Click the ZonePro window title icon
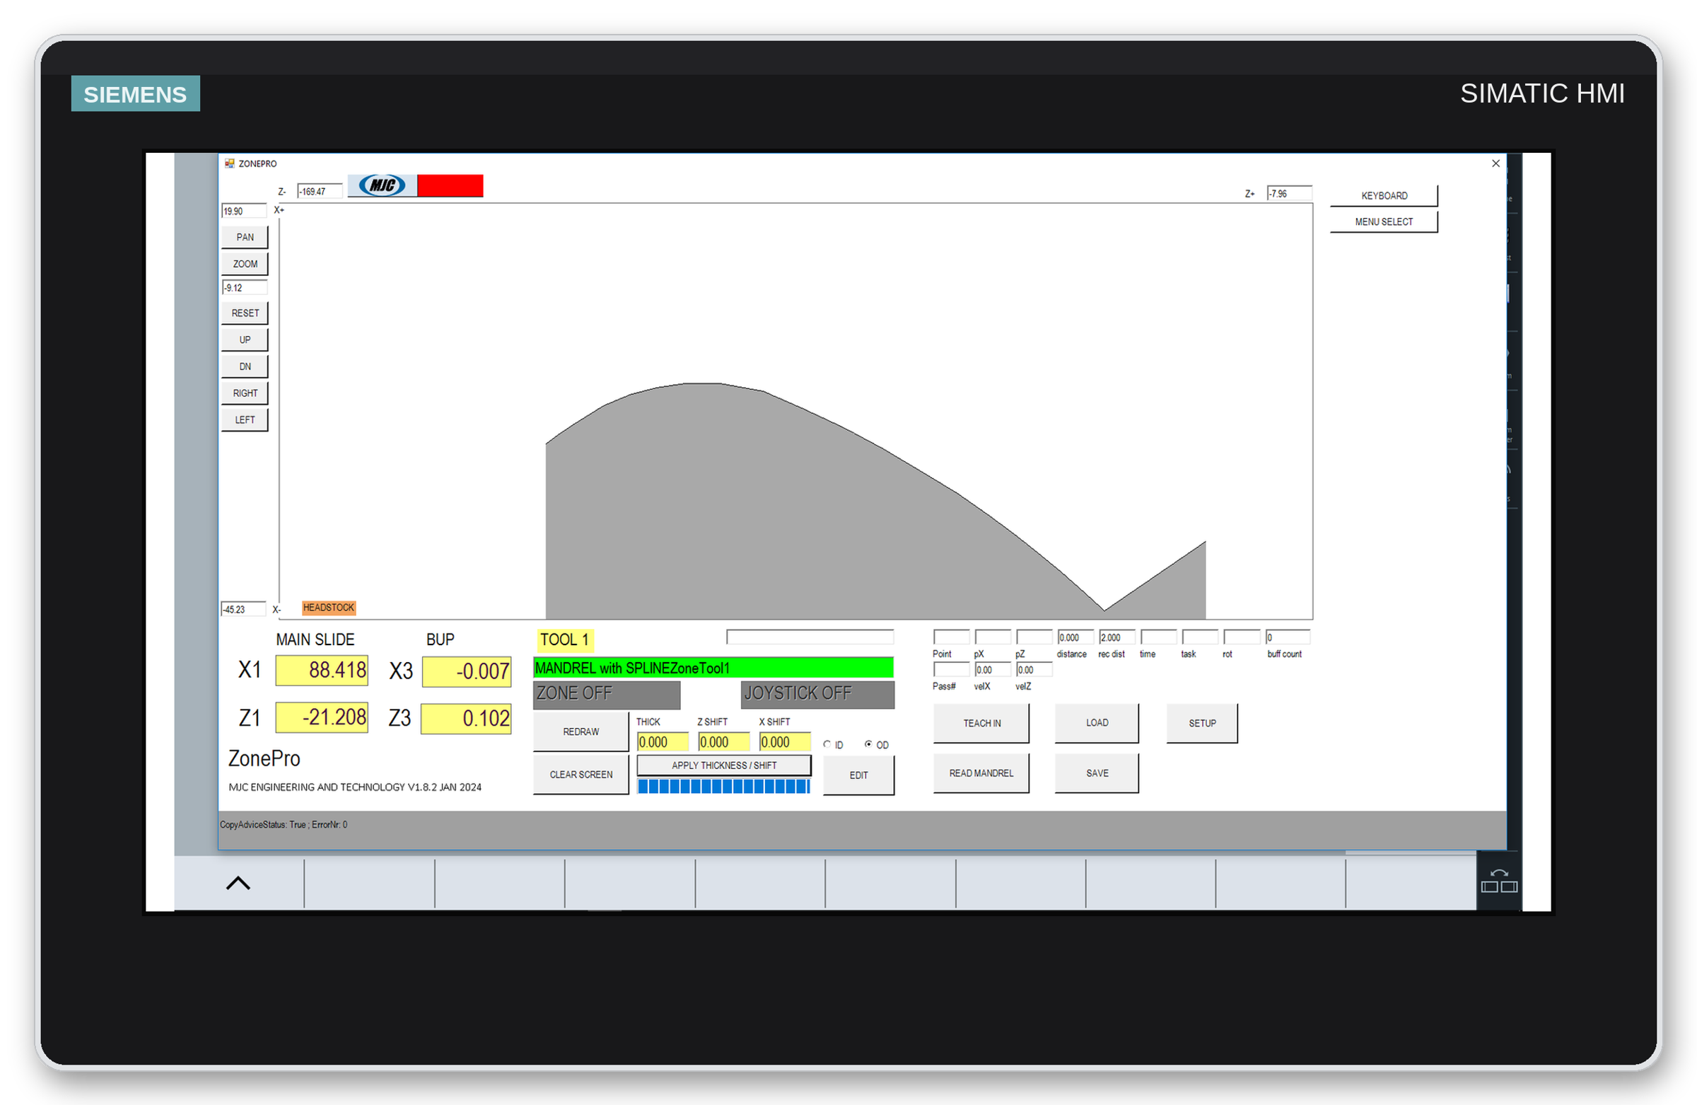1697x1105 pixels. coord(230,163)
